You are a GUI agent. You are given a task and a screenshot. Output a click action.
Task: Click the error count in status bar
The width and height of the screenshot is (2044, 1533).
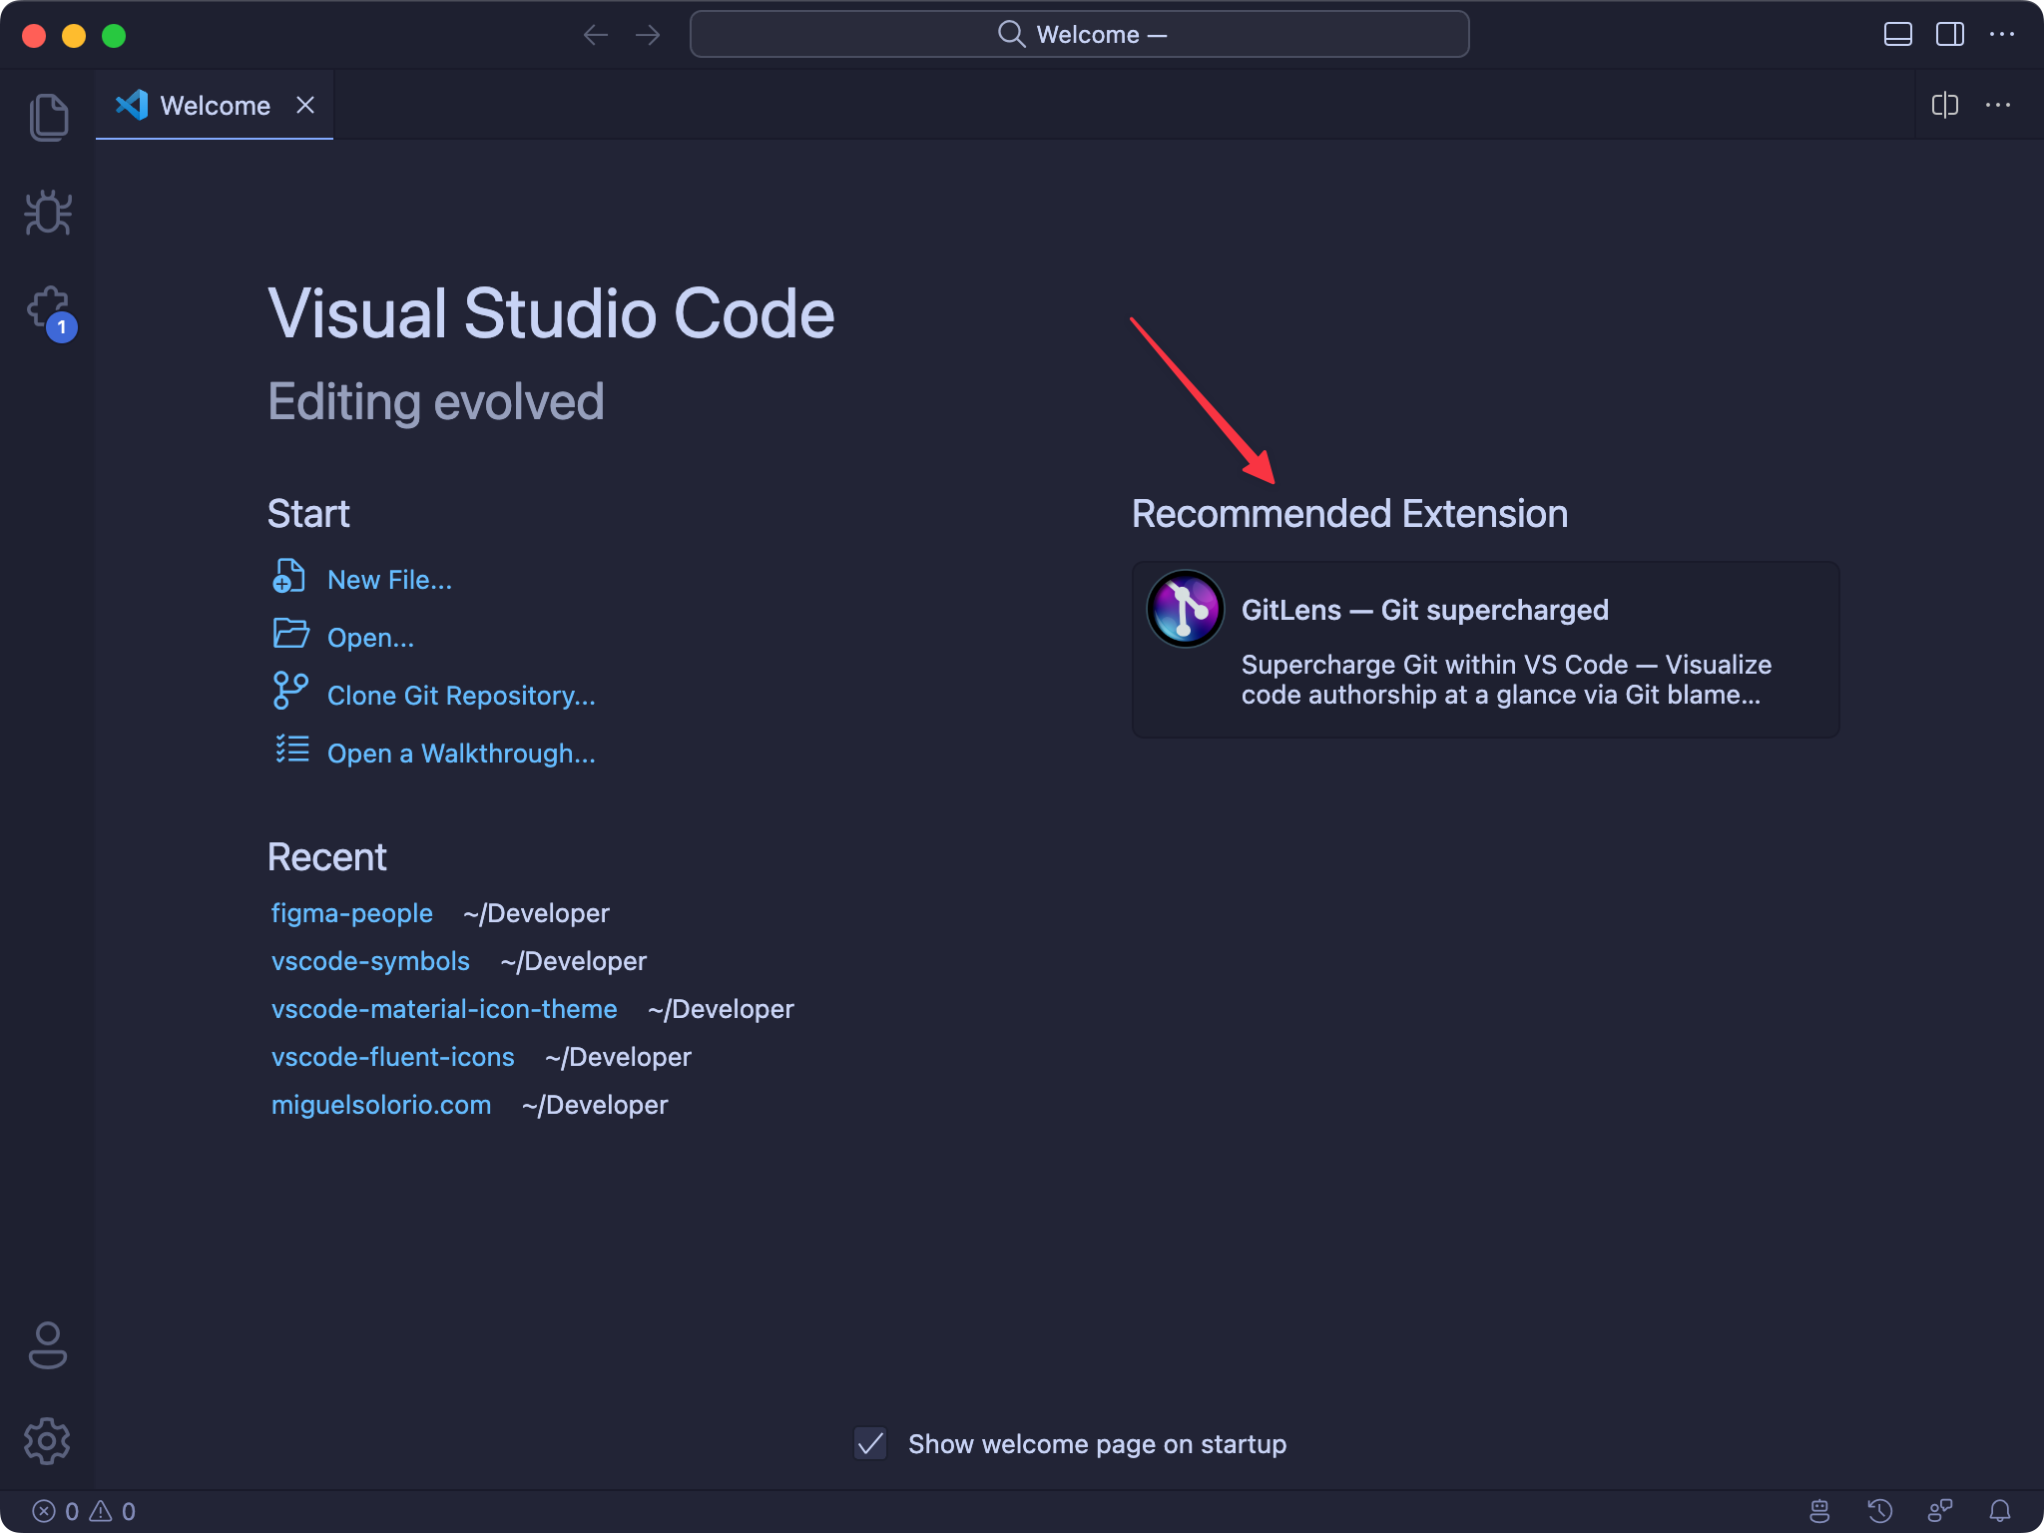pos(56,1511)
